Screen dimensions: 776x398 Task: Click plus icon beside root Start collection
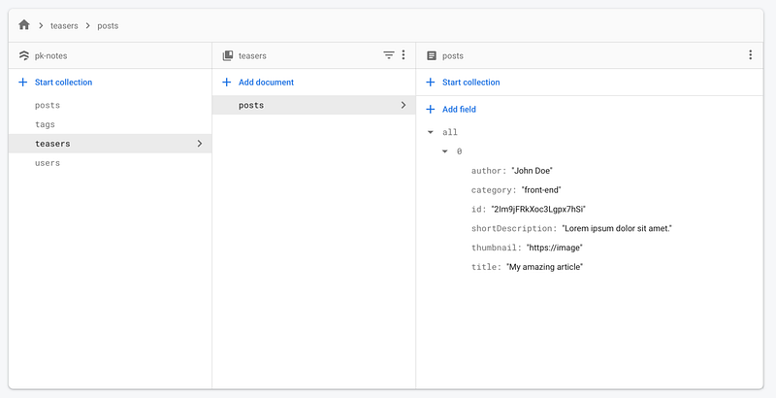(x=22, y=83)
